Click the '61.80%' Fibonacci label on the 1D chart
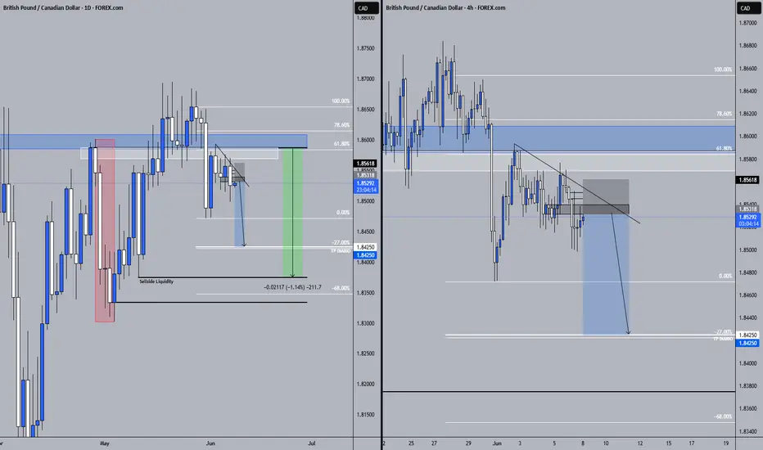 (341, 144)
